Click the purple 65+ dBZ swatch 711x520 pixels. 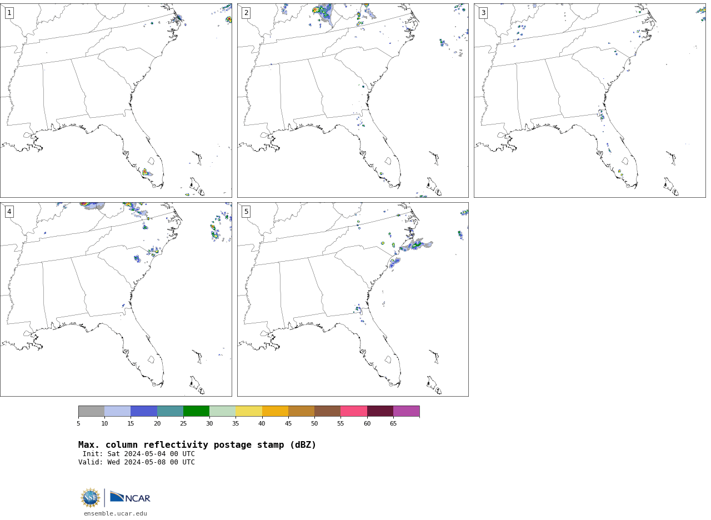406,411
